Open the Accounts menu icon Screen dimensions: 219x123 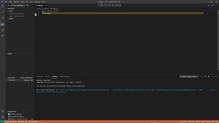tap(3, 111)
